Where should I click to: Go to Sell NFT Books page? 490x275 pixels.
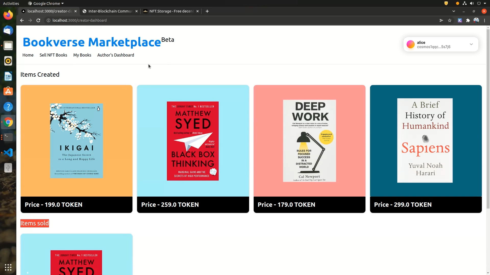pos(53,55)
